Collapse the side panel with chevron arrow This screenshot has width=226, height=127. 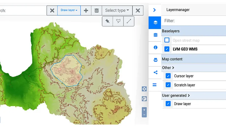pos(155,10)
